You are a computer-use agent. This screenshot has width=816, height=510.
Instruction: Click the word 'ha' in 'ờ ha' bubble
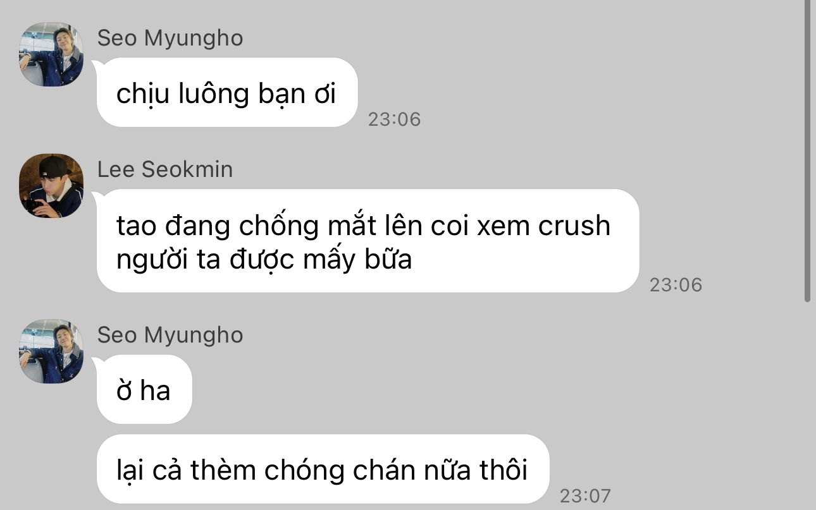(156, 391)
